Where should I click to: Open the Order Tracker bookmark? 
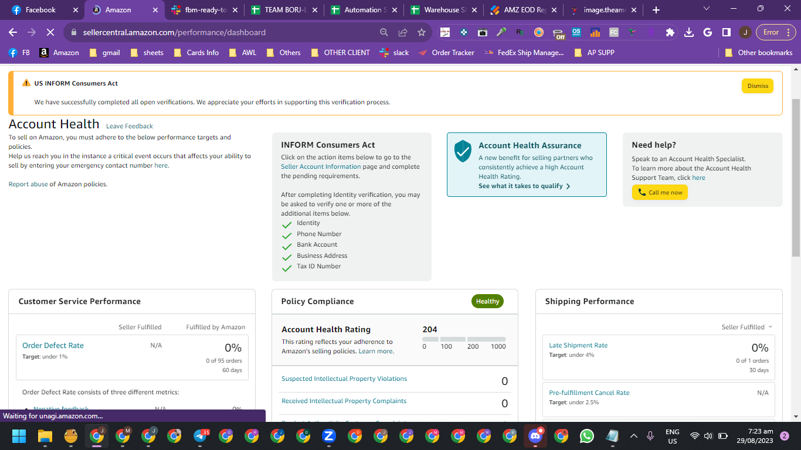pos(446,52)
